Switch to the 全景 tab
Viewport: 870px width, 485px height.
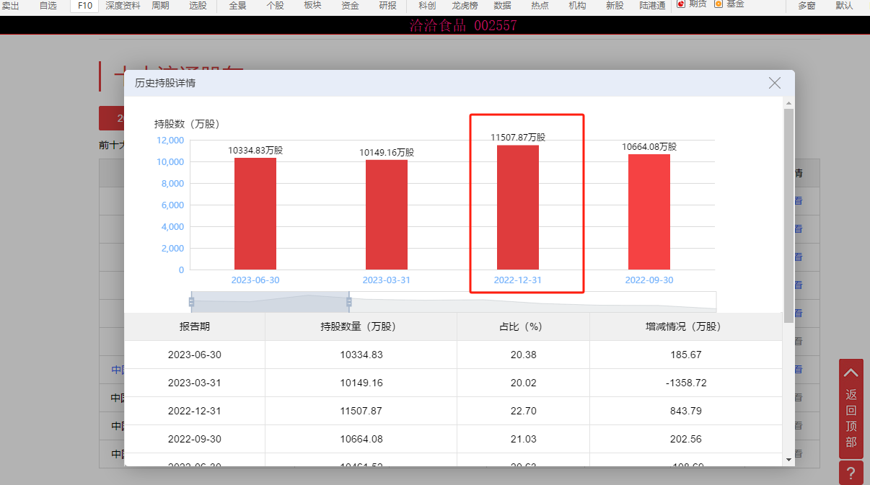(237, 5)
